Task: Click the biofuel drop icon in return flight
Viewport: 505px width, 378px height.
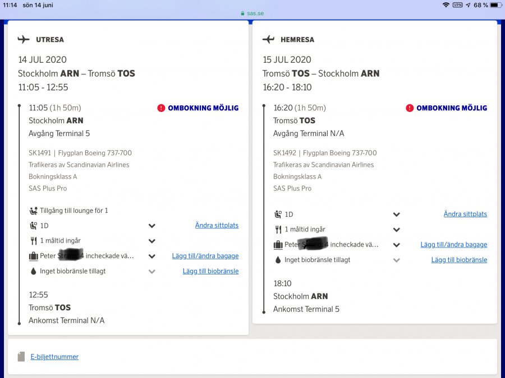Action: (278, 260)
